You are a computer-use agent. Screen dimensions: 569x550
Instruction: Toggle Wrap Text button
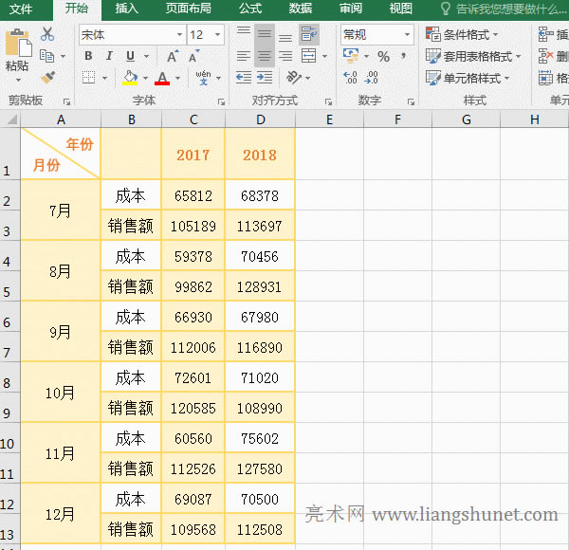coord(309,35)
